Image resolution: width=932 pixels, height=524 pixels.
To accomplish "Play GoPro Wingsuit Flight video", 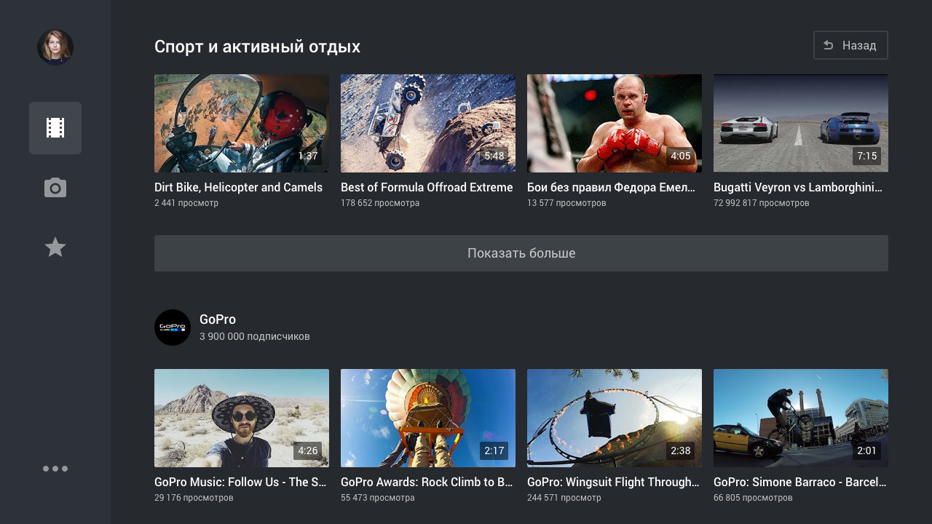I will tap(615, 418).
